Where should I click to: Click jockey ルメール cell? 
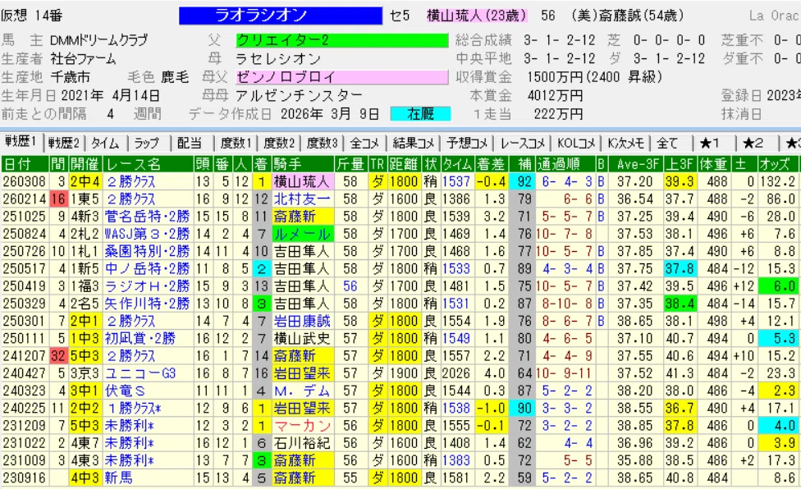302,234
